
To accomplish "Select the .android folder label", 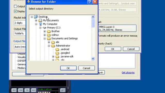I will [65, 49].
